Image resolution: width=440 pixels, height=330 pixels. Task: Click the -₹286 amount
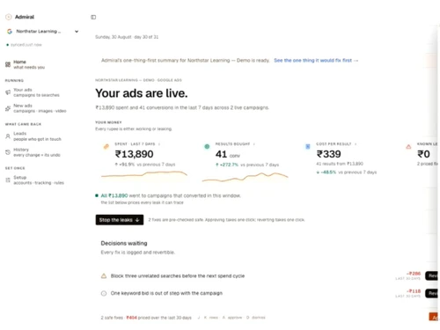pos(414,274)
